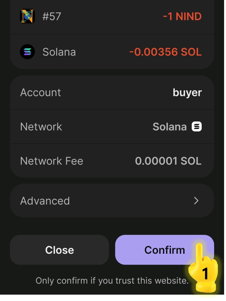Select the Solana network value text
This screenshot has width=226, height=301.
click(169, 127)
